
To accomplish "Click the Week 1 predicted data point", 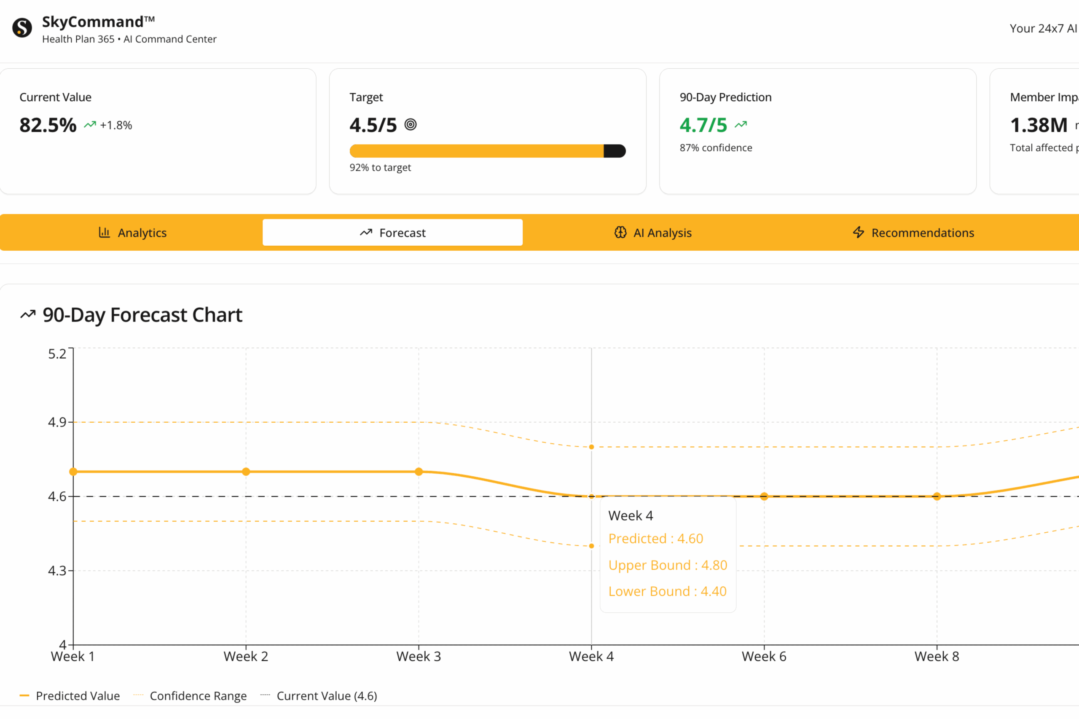I will point(73,471).
